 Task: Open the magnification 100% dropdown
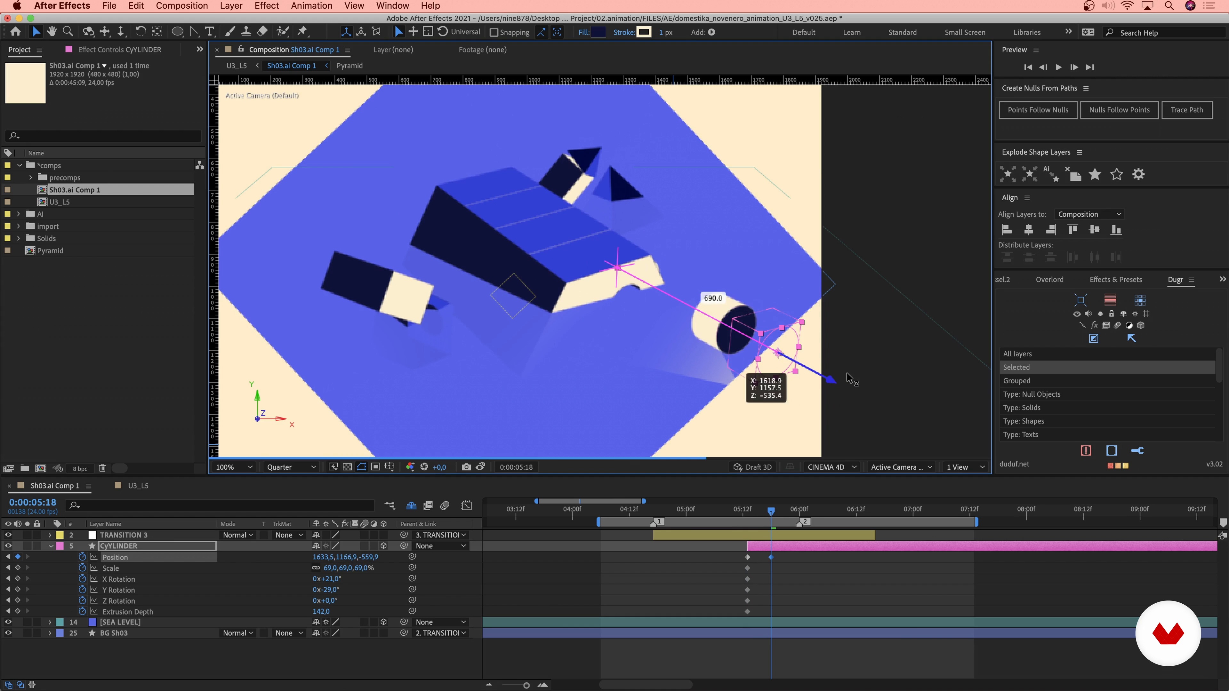tap(234, 467)
